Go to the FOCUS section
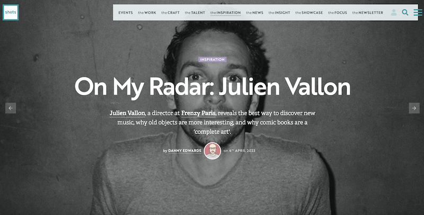The height and width of the screenshot is (215, 424). tap(338, 13)
